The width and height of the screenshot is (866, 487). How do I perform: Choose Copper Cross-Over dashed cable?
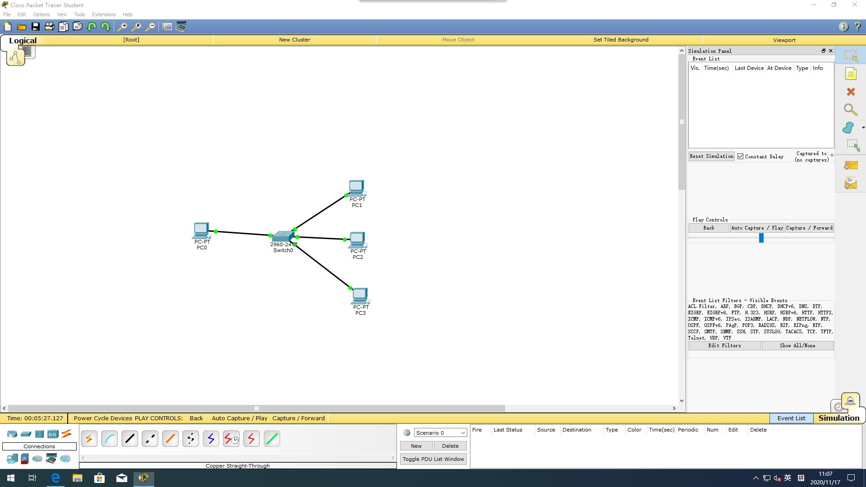[x=150, y=439]
